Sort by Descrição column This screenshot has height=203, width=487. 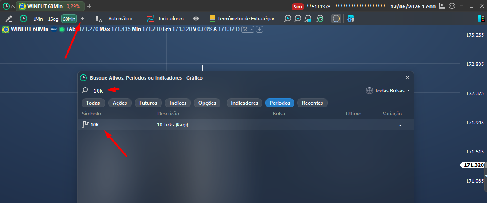[x=168, y=114]
